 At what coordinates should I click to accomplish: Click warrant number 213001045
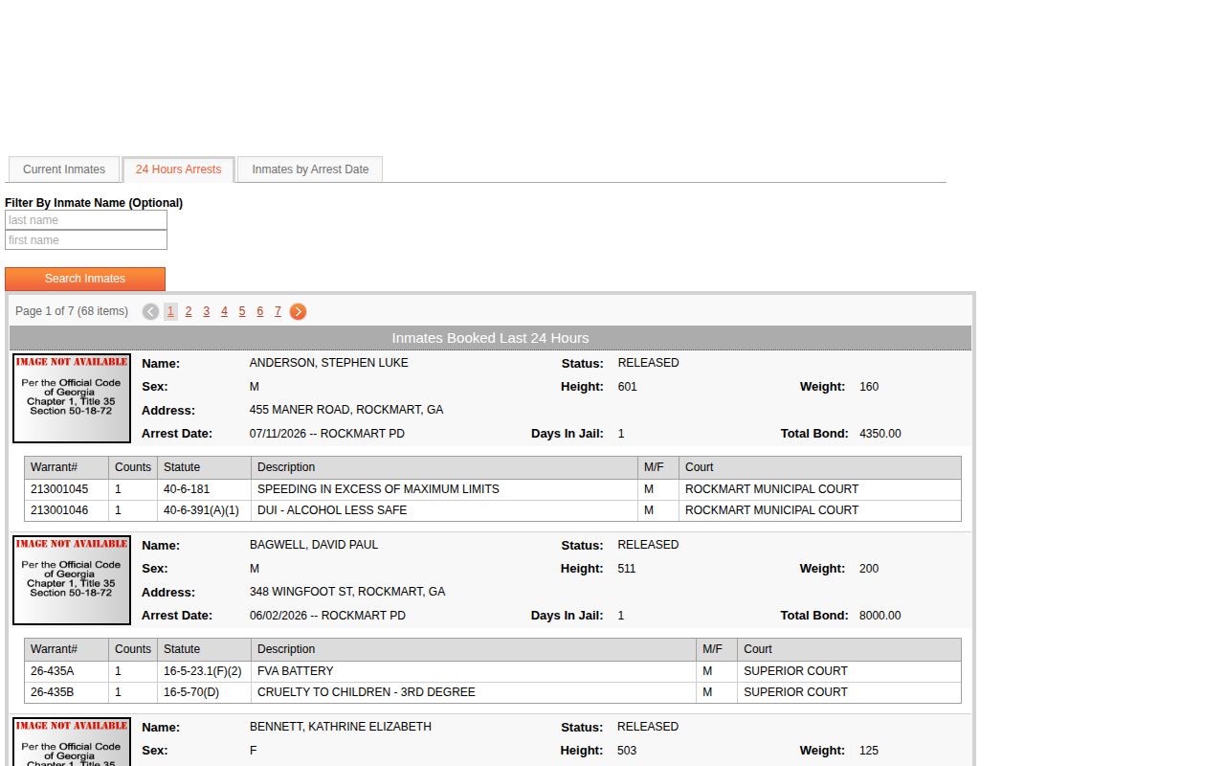59,489
